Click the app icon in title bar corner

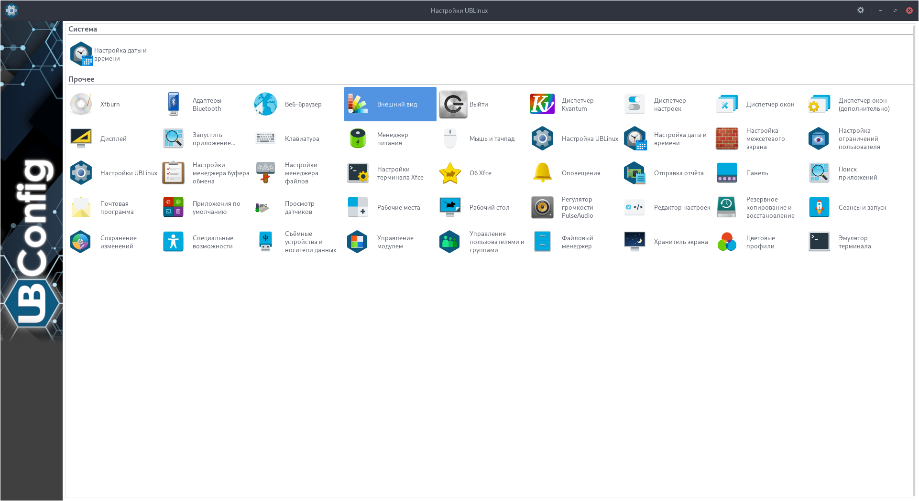click(x=11, y=10)
